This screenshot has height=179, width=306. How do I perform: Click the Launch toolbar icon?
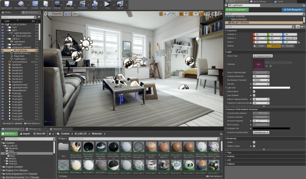click(120, 4)
